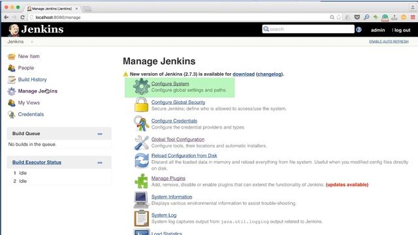The width and height of the screenshot is (418, 235).
Task: Click the New Item box icon
Action: tap(12, 57)
